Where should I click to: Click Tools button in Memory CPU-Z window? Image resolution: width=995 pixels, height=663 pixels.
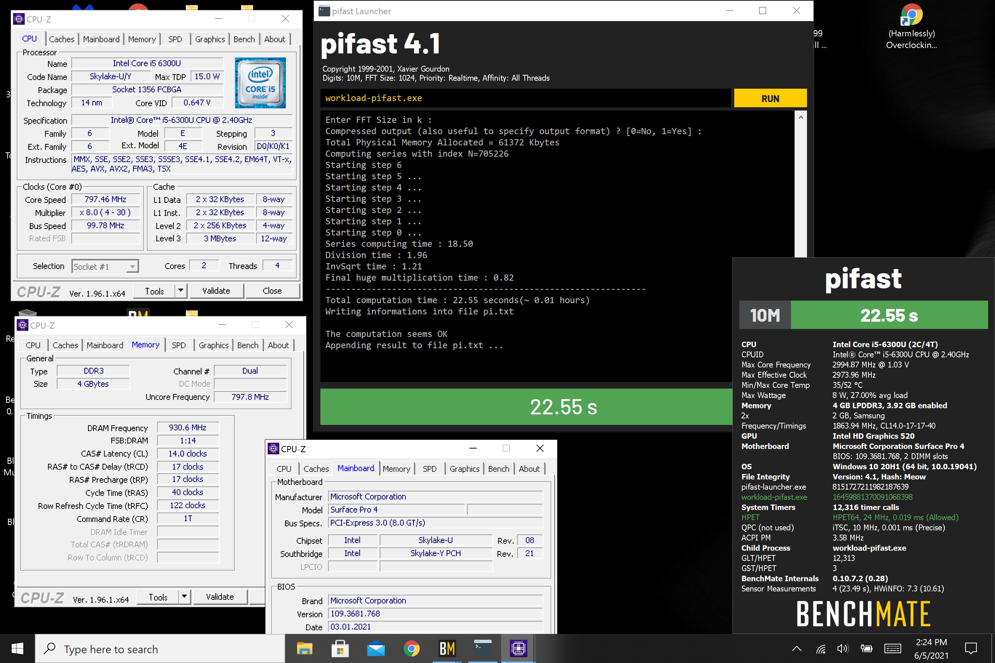pyautogui.click(x=158, y=597)
